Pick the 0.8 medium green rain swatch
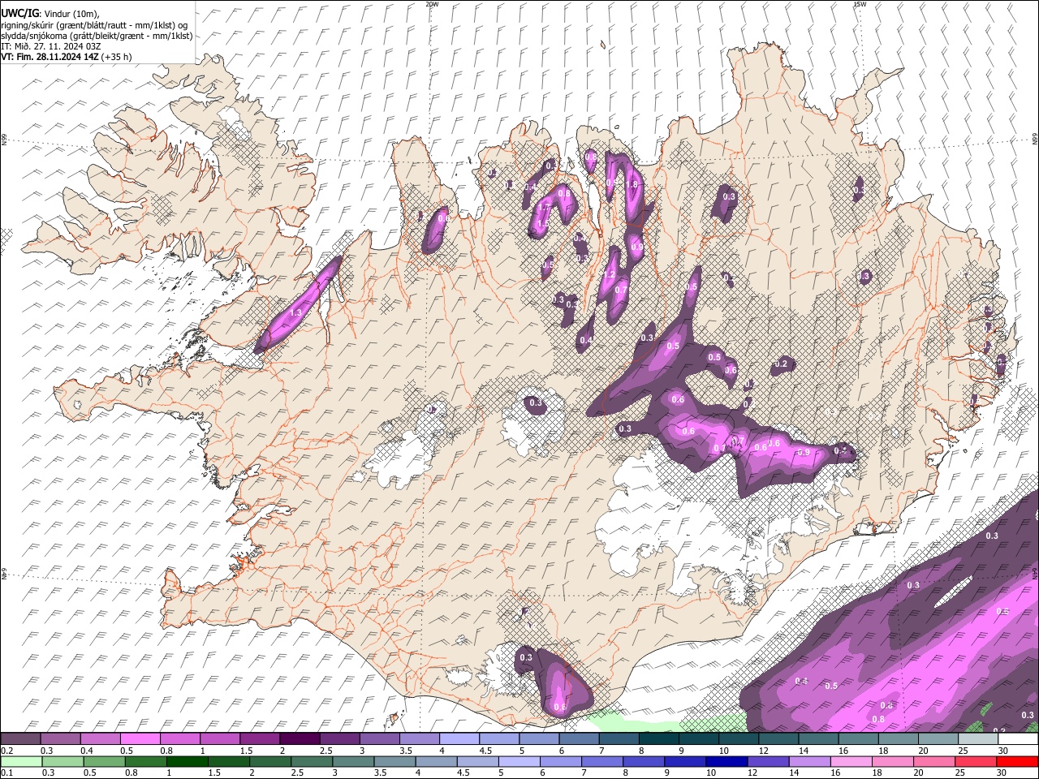 pos(146,762)
